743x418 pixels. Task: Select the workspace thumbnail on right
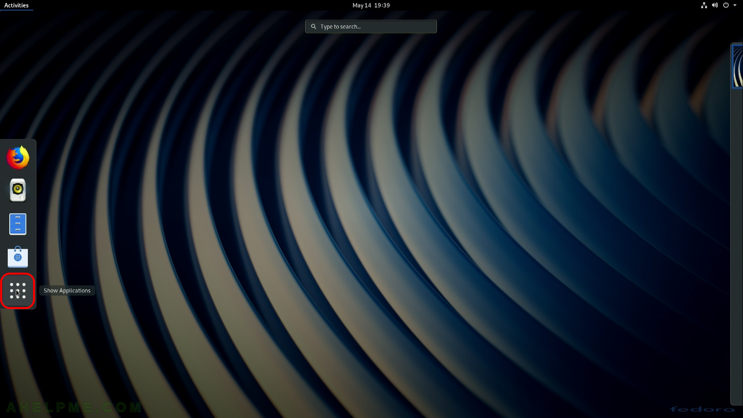(x=738, y=66)
